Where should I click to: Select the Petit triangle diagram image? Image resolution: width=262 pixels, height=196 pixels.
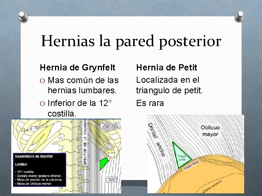click(x=196, y=154)
